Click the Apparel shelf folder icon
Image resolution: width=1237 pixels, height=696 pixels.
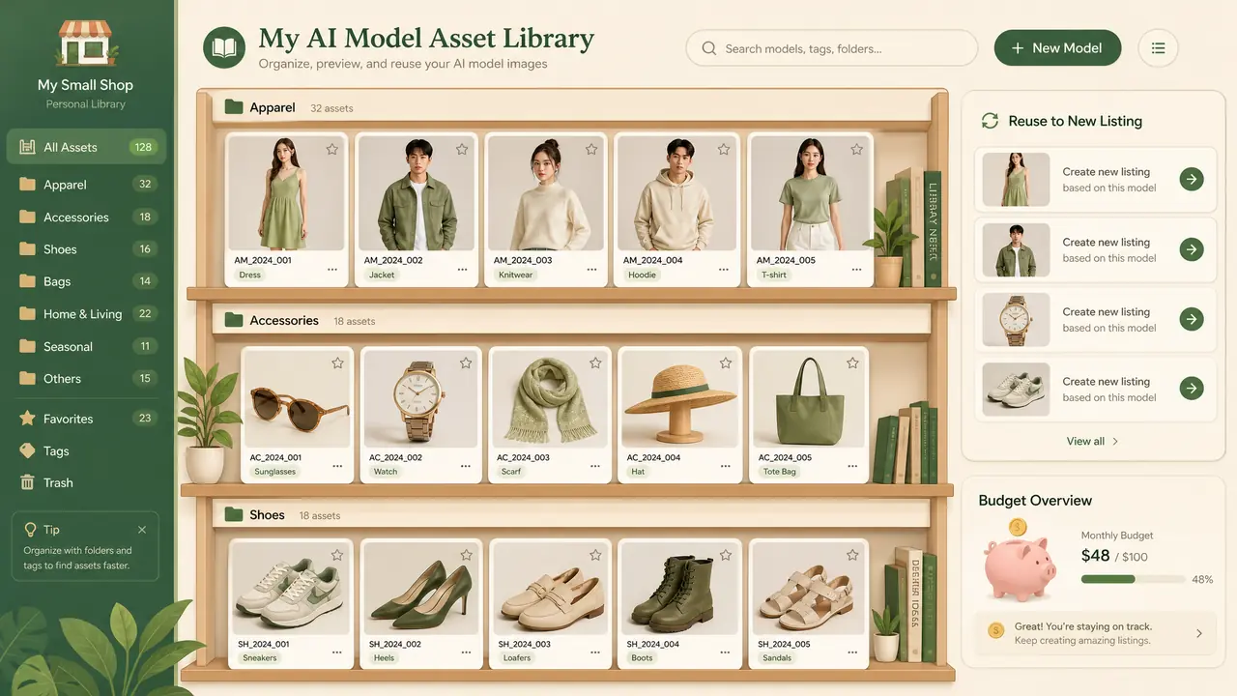pos(234,107)
